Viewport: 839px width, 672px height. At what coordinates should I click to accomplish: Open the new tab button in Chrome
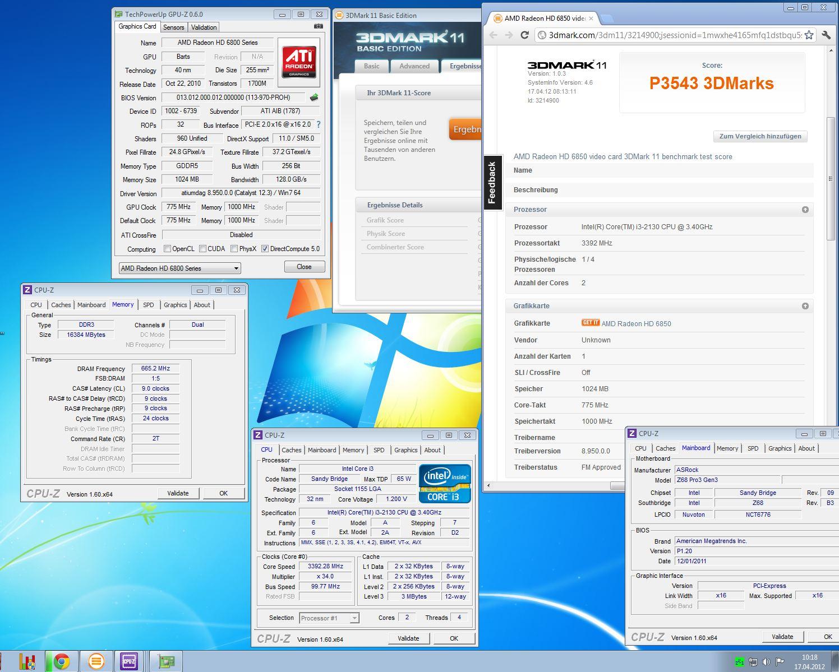[607, 18]
